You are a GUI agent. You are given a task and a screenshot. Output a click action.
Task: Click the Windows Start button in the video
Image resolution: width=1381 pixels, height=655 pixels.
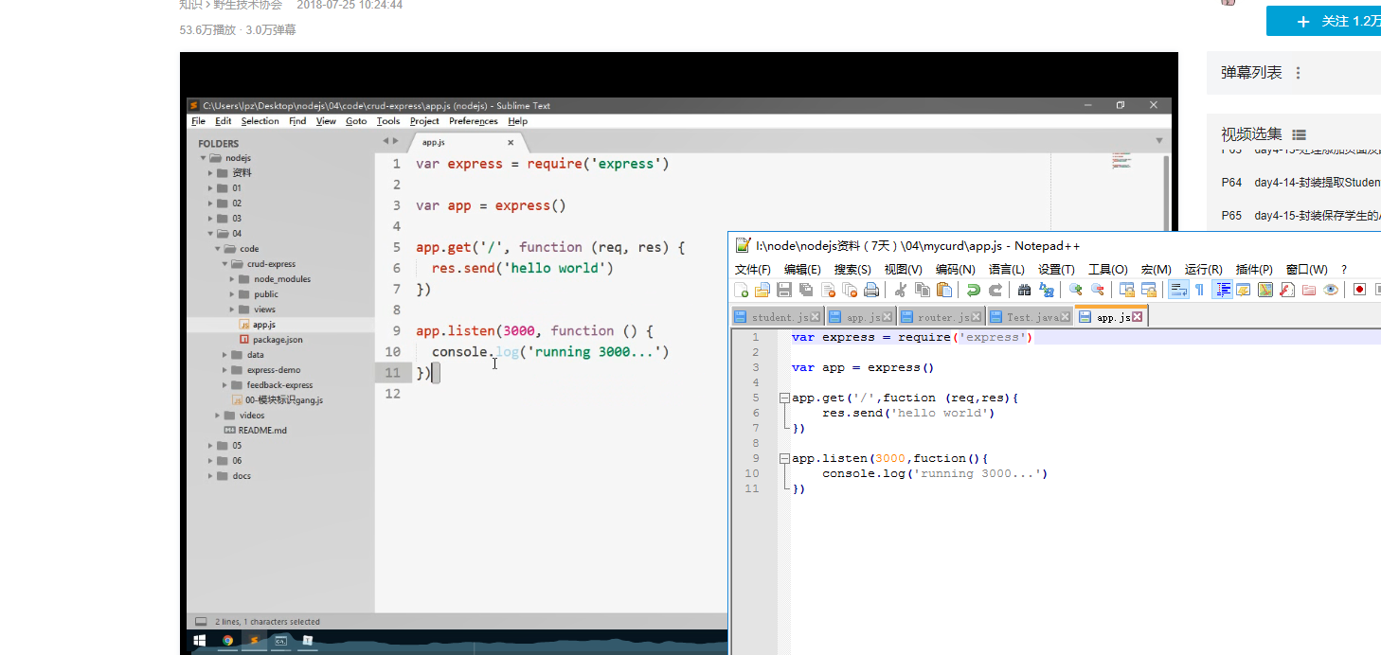click(200, 641)
